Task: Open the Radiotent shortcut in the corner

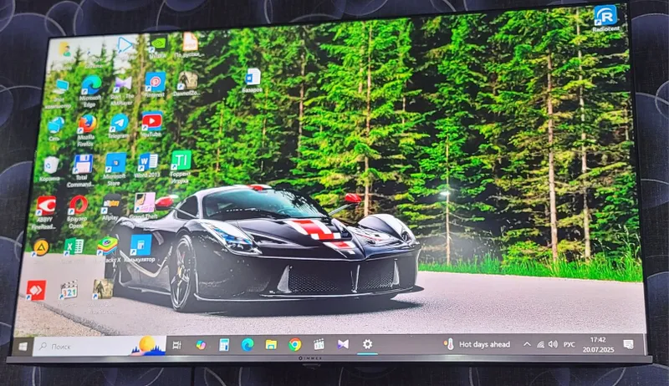Action: 605,15
